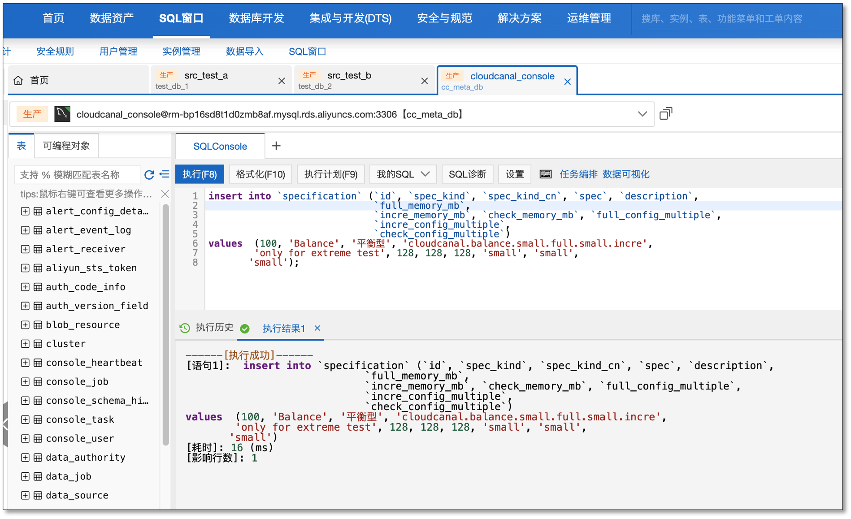This screenshot has width=851, height=519.
Task: Expand the auth_version_field table node
Action: point(25,306)
